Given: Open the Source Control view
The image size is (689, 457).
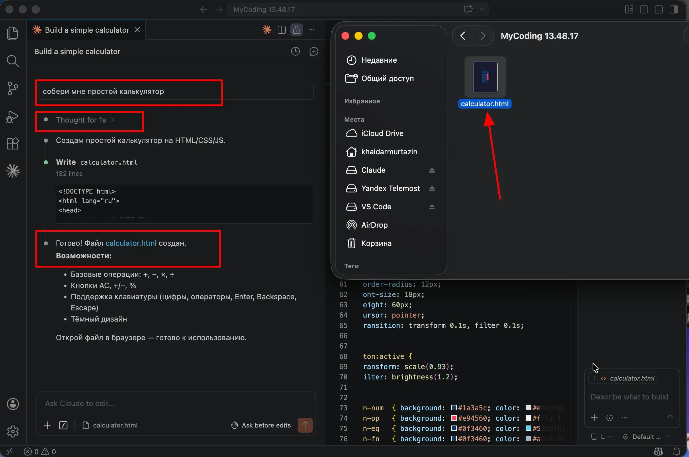Looking at the screenshot, I should tap(13, 88).
